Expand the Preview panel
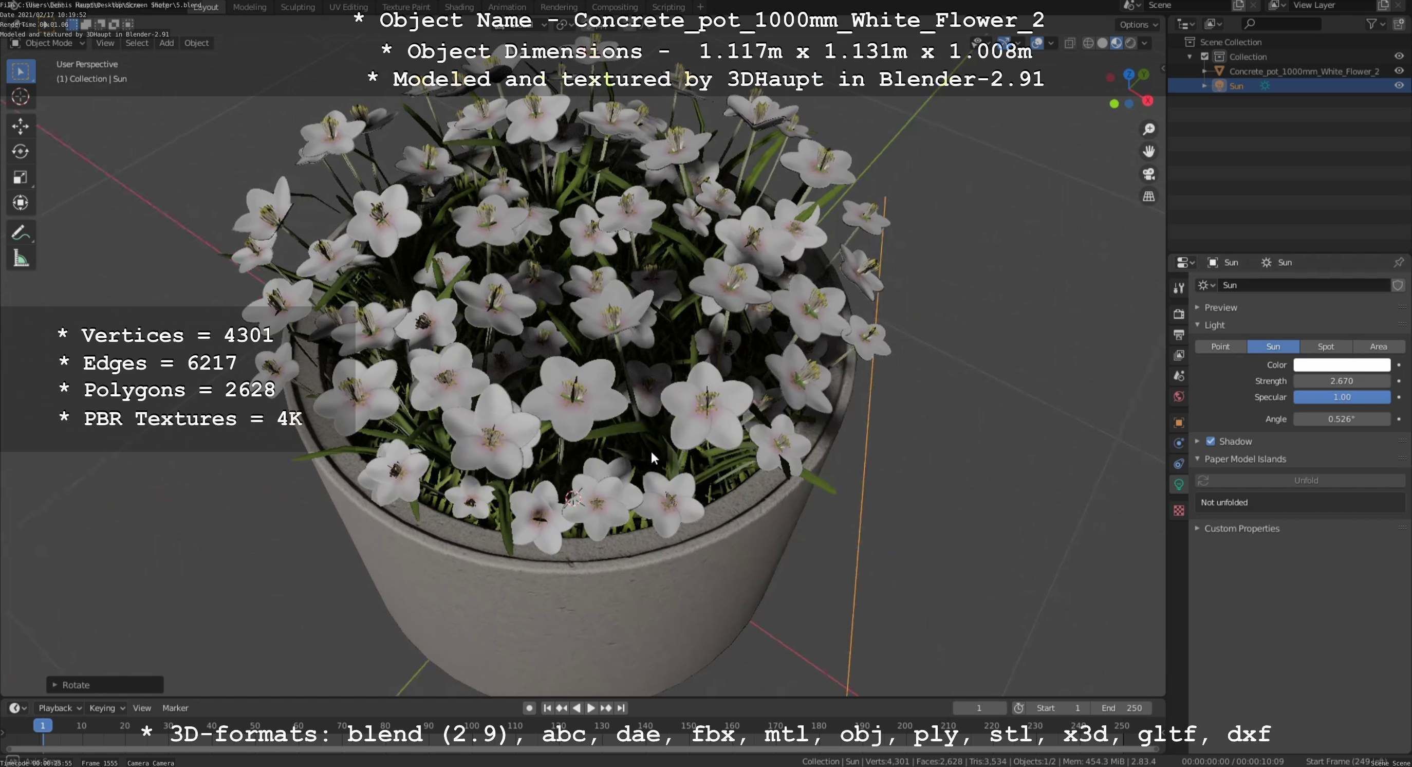Screen dimensions: 1412x767 tap(1220, 307)
